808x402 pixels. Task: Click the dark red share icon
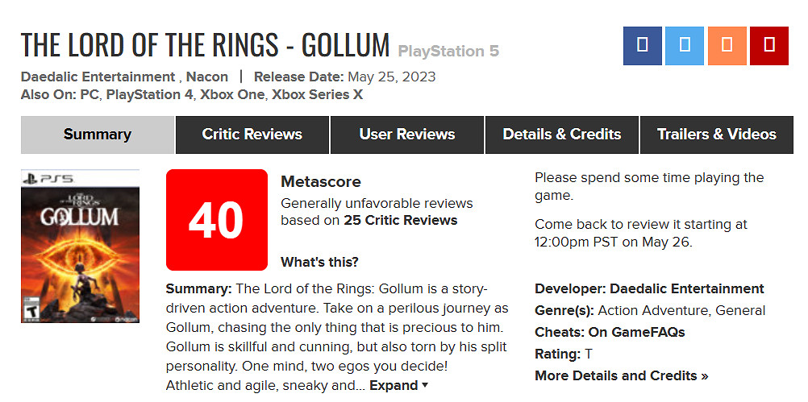pos(768,46)
